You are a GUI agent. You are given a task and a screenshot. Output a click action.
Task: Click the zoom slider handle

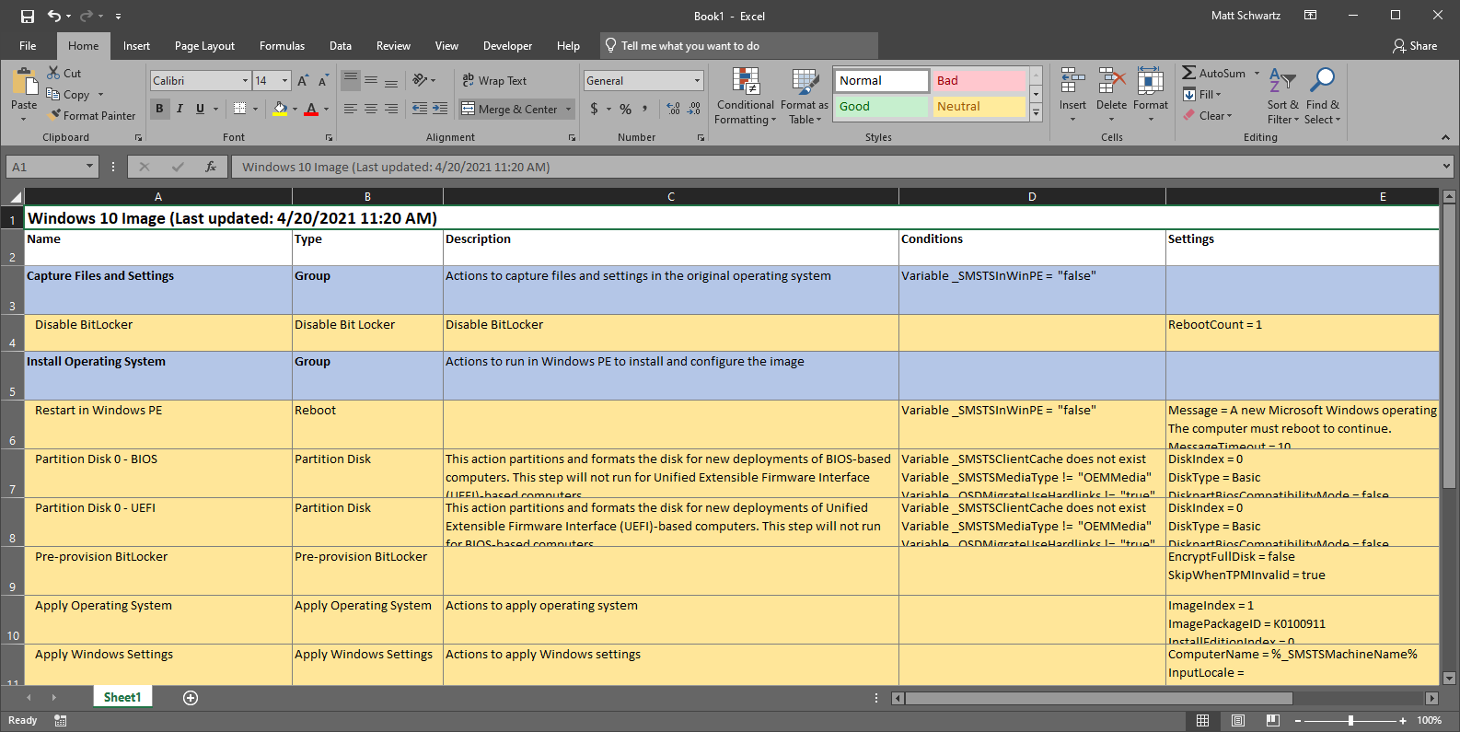point(1350,720)
